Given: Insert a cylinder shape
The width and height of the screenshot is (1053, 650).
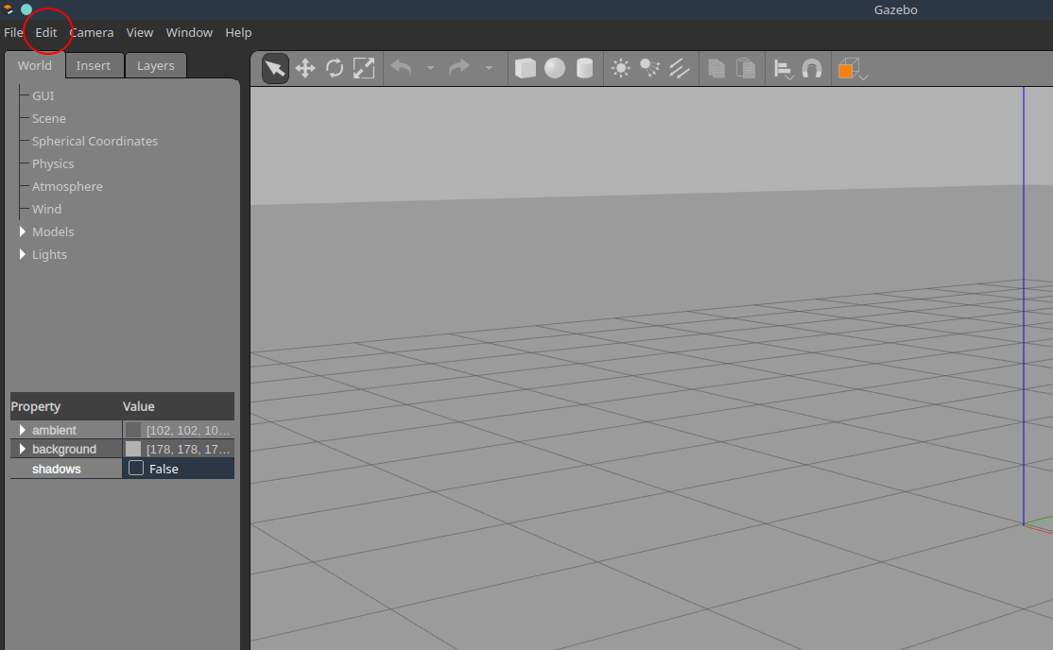Looking at the screenshot, I should point(584,68).
